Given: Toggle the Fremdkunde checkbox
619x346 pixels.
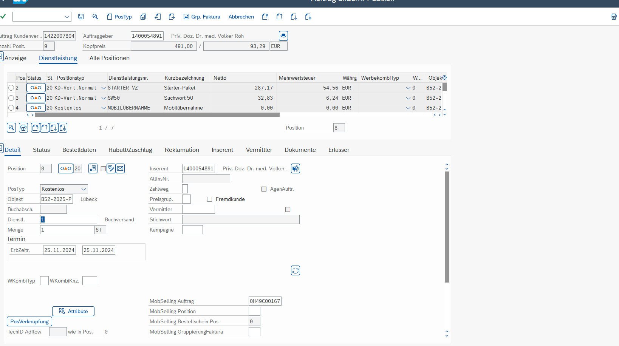Looking at the screenshot, I should pos(209,199).
